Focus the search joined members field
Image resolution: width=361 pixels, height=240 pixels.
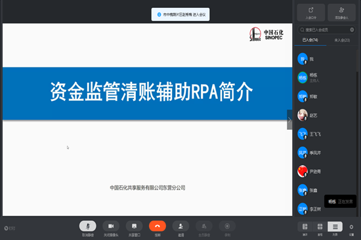coord(326,30)
